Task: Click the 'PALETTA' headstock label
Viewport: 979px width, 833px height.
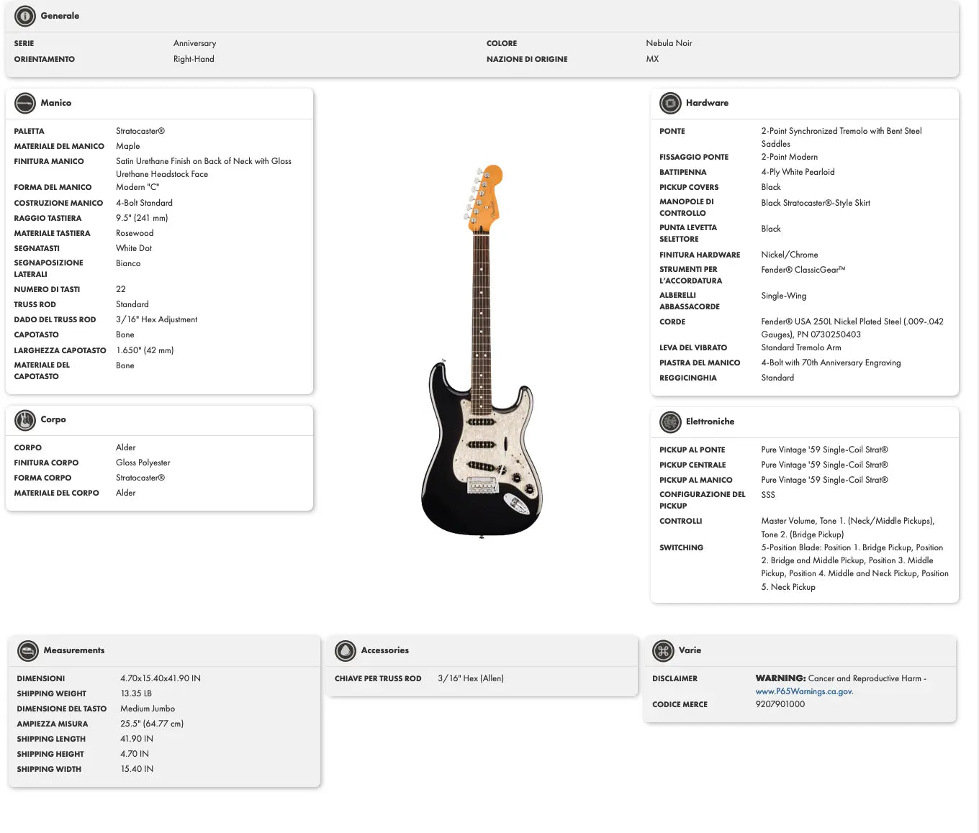Action: pyautogui.click(x=29, y=131)
